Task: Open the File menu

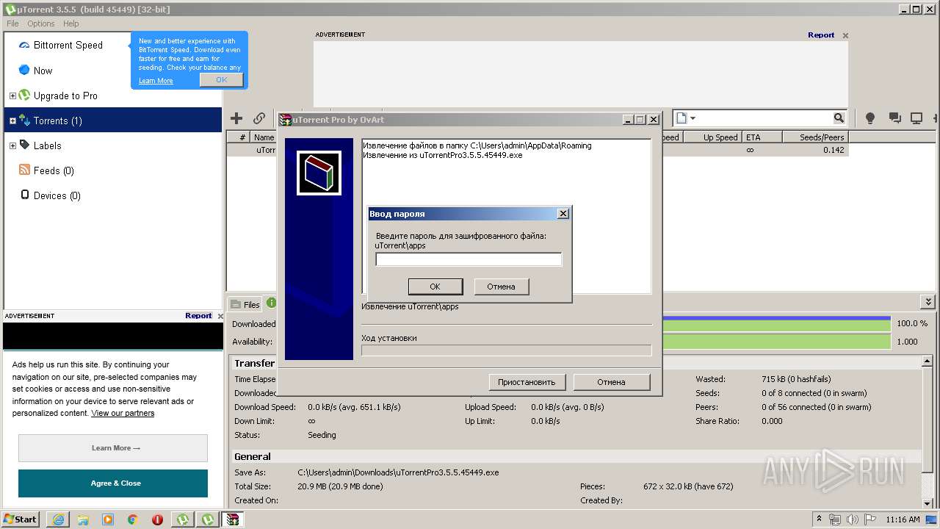Action: [x=12, y=24]
